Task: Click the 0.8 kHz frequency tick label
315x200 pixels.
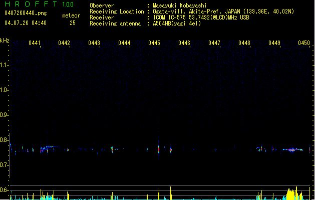Action: (x=4, y=140)
